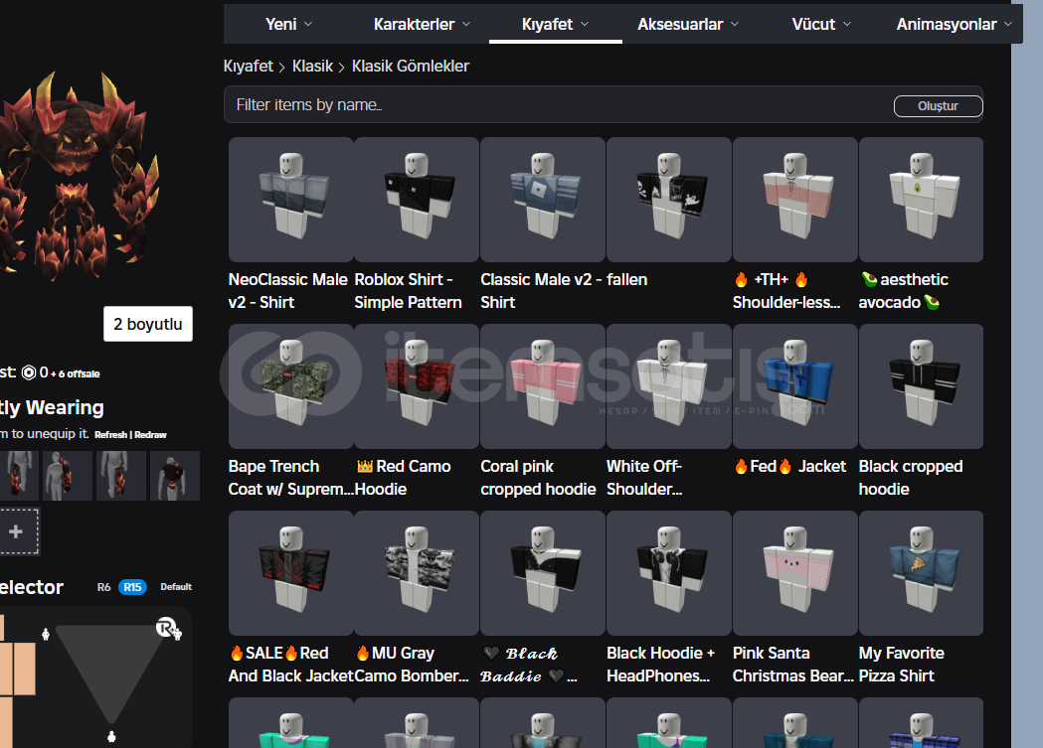The height and width of the screenshot is (748, 1043).
Task: Click the Robux cost icon
Action: [x=29, y=373]
